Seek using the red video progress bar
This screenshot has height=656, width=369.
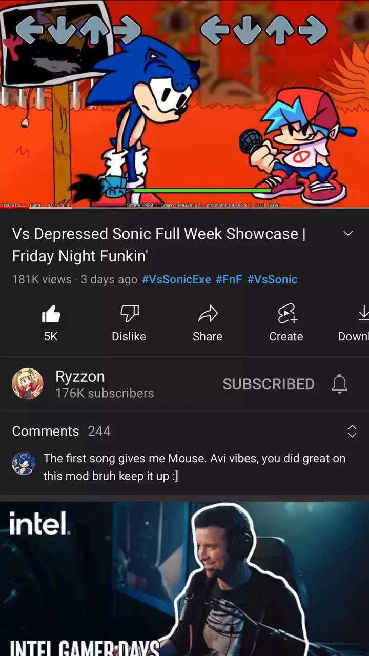(x=184, y=208)
